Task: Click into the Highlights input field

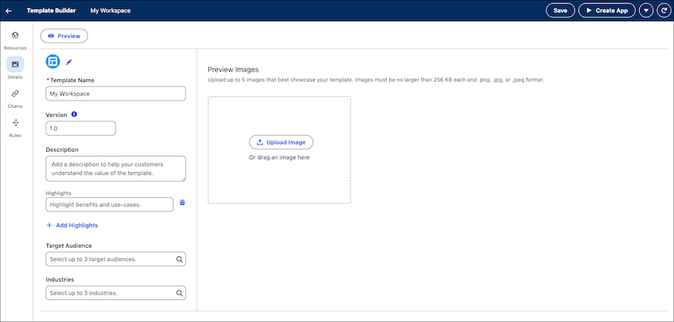Action: pos(110,205)
